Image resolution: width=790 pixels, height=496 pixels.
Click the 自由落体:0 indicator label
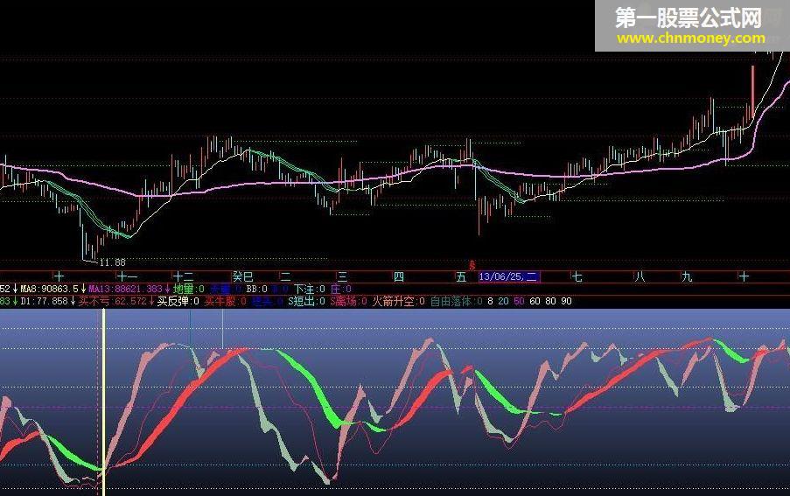point(457,301)
